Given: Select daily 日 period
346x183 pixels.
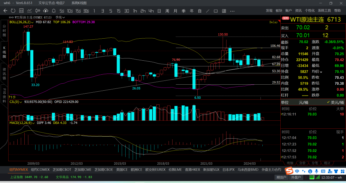Looking at the screenshot, I should coord(159,11).
